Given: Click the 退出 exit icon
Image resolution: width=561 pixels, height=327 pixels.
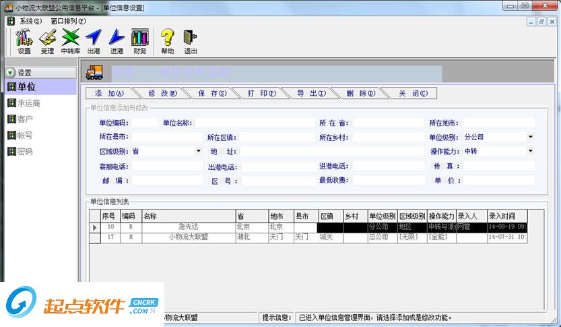Looking at the screenshot, I should (x=191, y=40).
